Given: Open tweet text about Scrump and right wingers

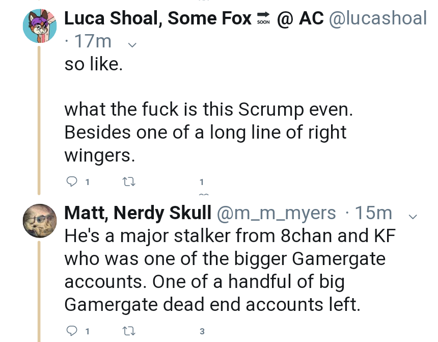Looking at the screenshot, I should point(209,109).
